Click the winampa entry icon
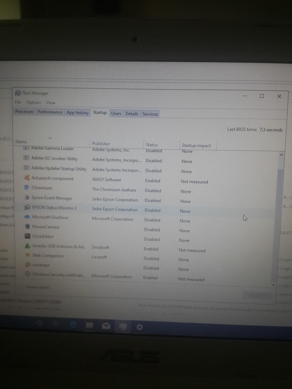292x389 pixels. click(x=27, y=264)
